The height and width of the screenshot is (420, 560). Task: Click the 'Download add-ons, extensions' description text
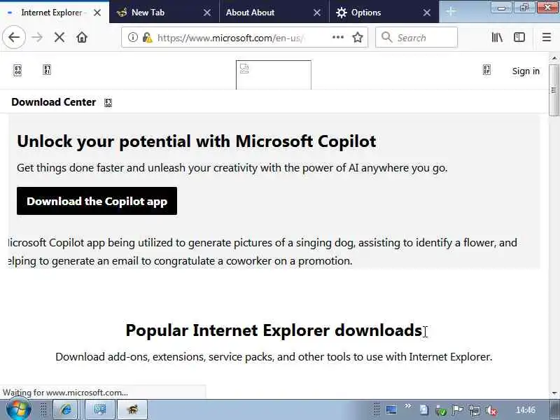click(274, 357)
